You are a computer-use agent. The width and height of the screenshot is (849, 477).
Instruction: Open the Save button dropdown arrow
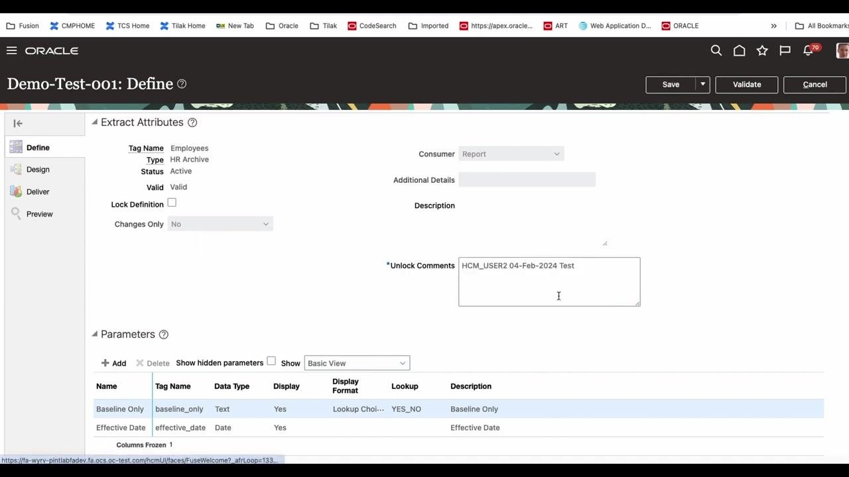(702, 84)
